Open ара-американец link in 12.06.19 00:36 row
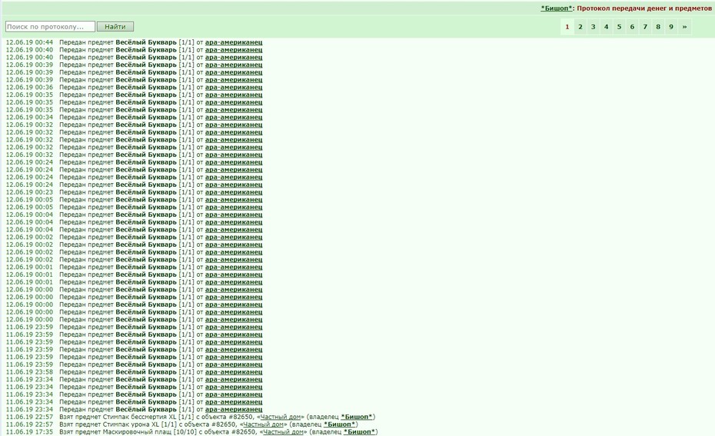Viewport: 715px width, 436px height. tap(234, 87)
